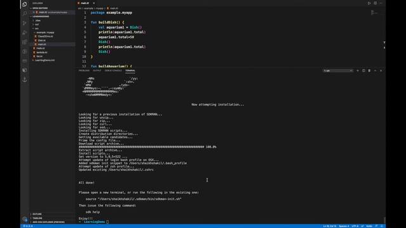Viewport: 406px width, 228px height.
Task: Split the editor to the right
Action: 375,3
